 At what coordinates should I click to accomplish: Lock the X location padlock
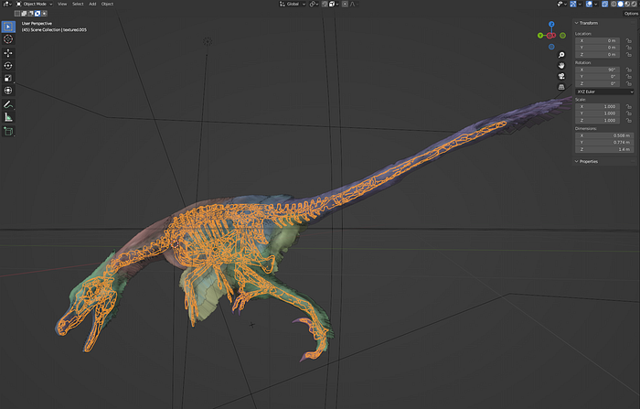[x=629, y=41]
